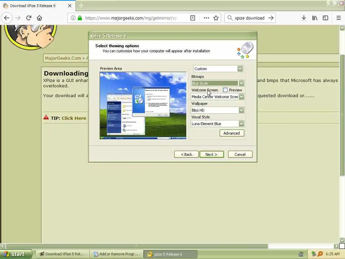
Task: Click the vertical scrollbar up arrow
Action: coord(342,28)
